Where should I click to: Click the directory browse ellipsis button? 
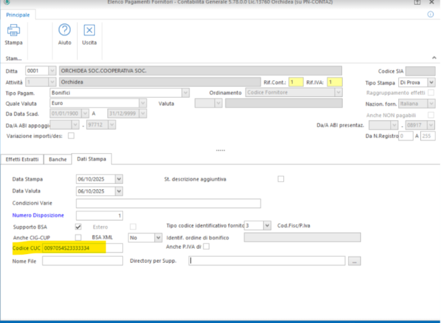354,261
